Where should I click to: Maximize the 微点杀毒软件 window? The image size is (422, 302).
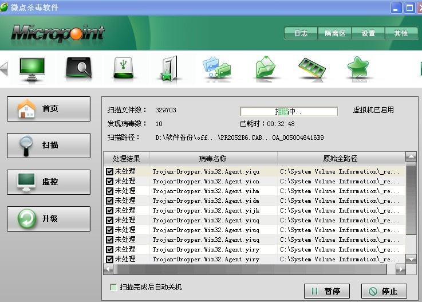409,8
